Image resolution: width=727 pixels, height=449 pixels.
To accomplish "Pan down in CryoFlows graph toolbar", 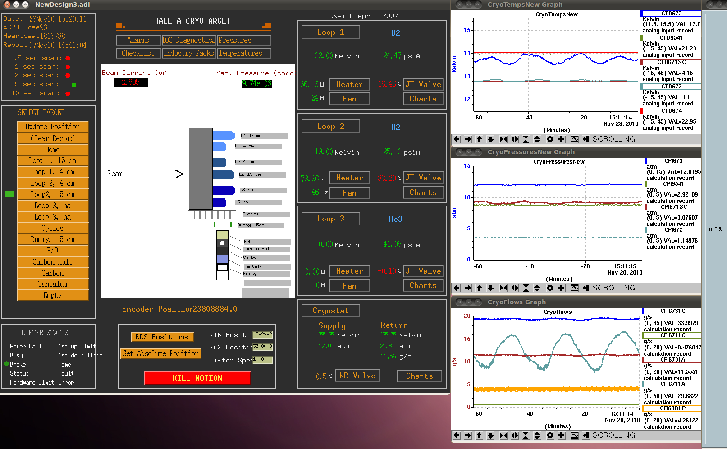I will [491, 435].
